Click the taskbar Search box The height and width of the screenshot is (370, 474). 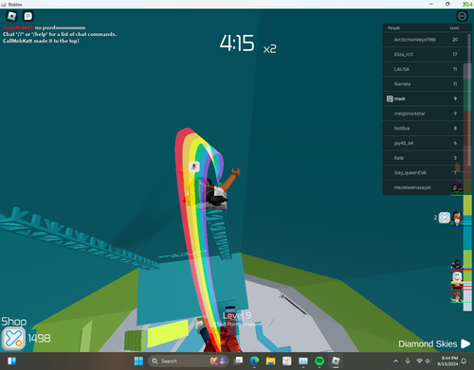189,361
